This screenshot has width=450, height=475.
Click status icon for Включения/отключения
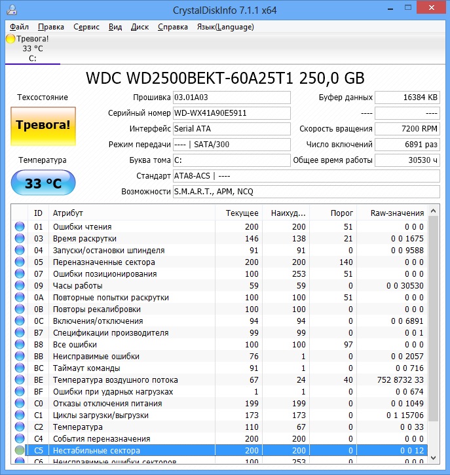point(20,321)
